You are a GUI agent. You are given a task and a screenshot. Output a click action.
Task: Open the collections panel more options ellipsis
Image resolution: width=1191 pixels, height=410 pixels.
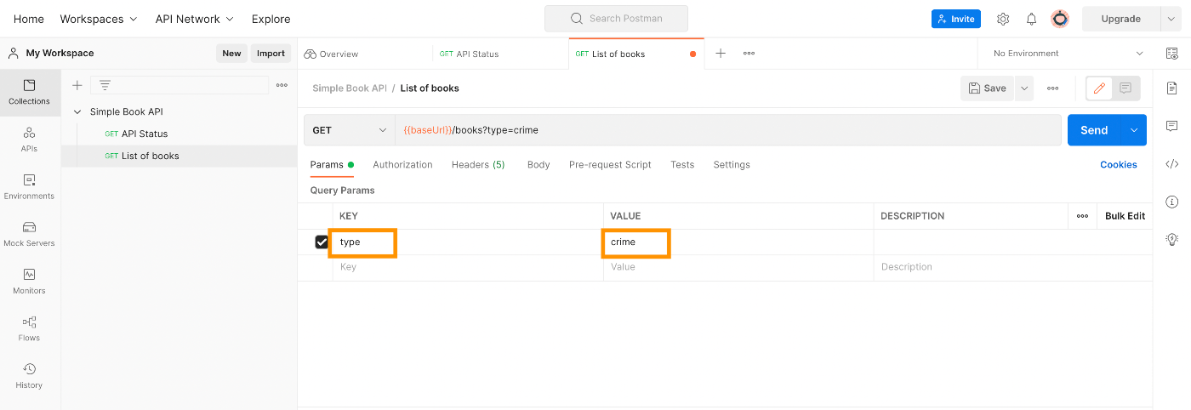pos(282,85)
